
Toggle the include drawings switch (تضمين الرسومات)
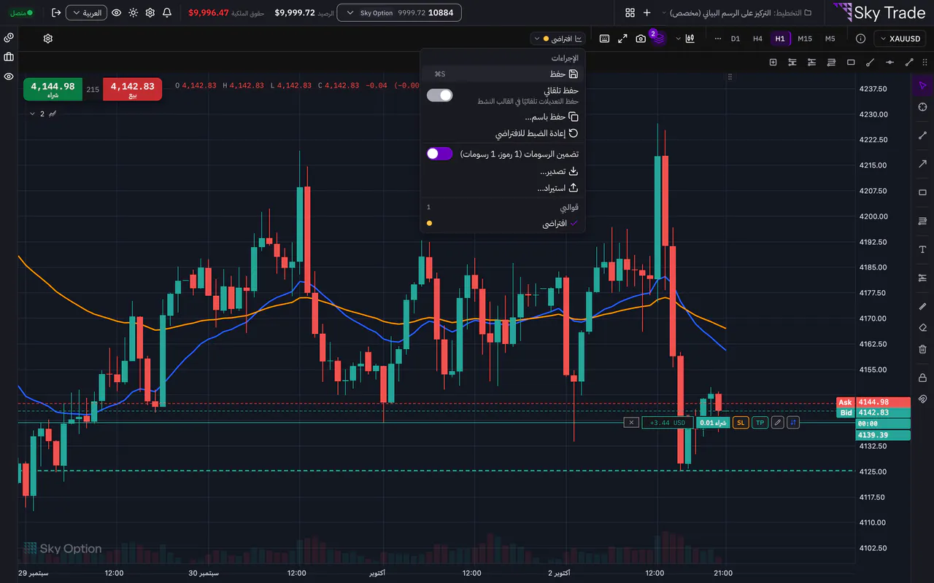click(439, 154)
